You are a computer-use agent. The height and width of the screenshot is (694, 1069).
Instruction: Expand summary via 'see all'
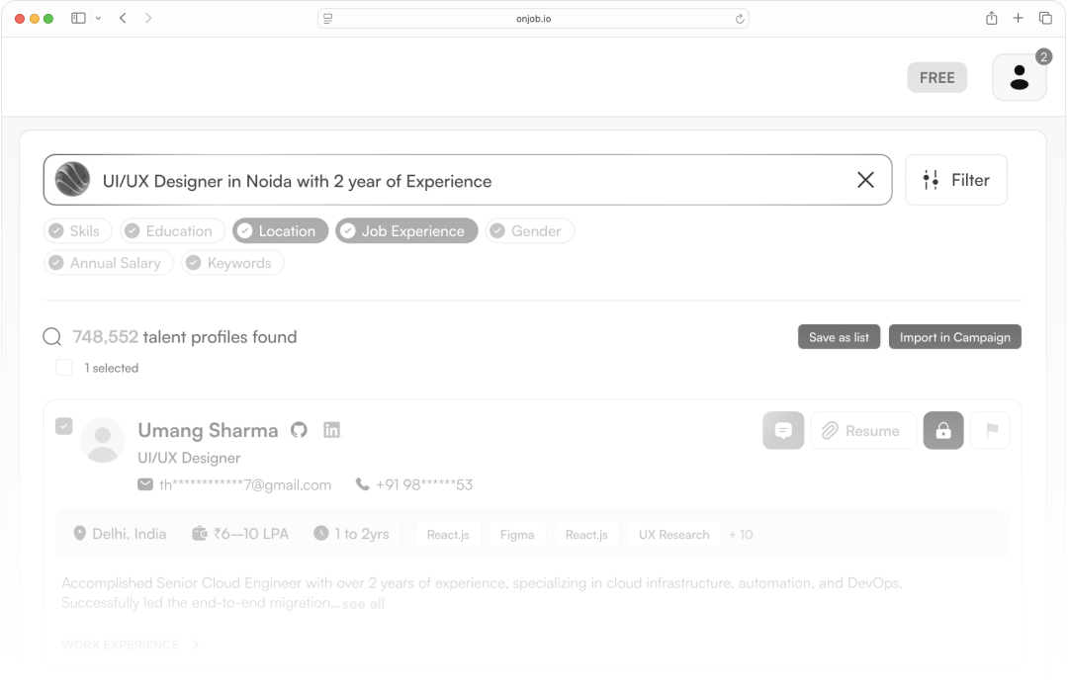tap(363, 603)
